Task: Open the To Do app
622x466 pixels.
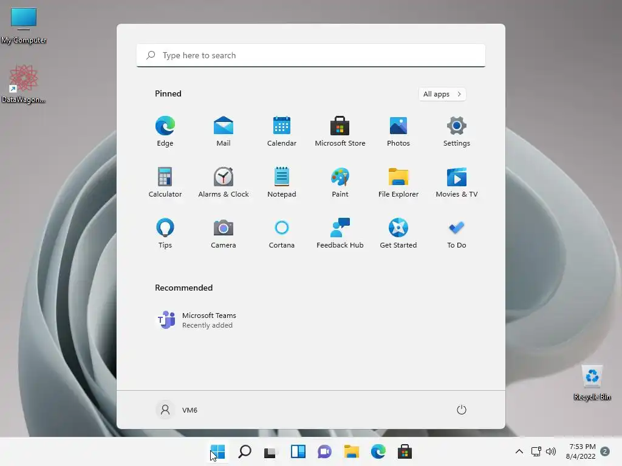Action: click(457, 234)
